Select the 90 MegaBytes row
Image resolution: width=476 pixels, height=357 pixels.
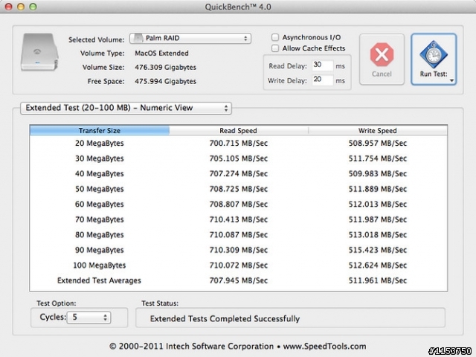click(238, 250)
